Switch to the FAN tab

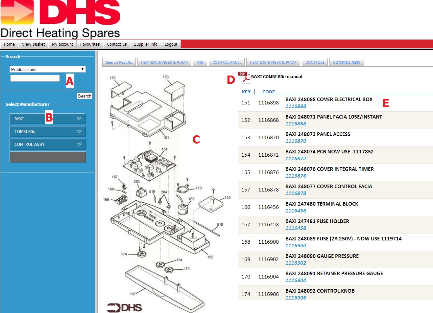[200, 62]
